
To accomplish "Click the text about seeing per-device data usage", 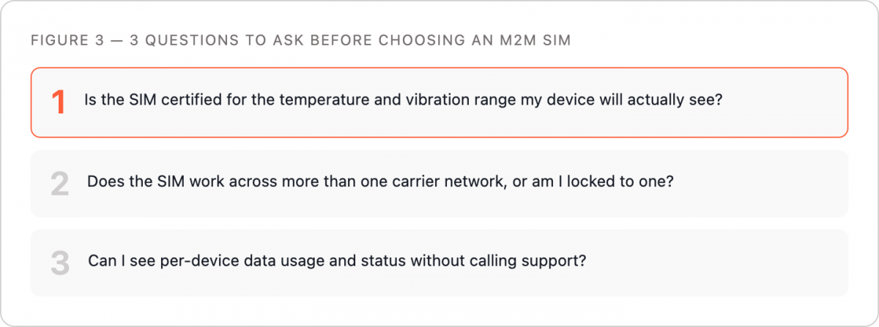I will [x=337, y=261].
